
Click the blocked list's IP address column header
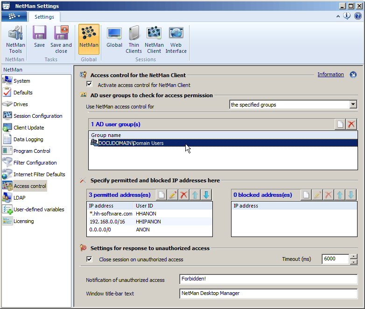294,206
